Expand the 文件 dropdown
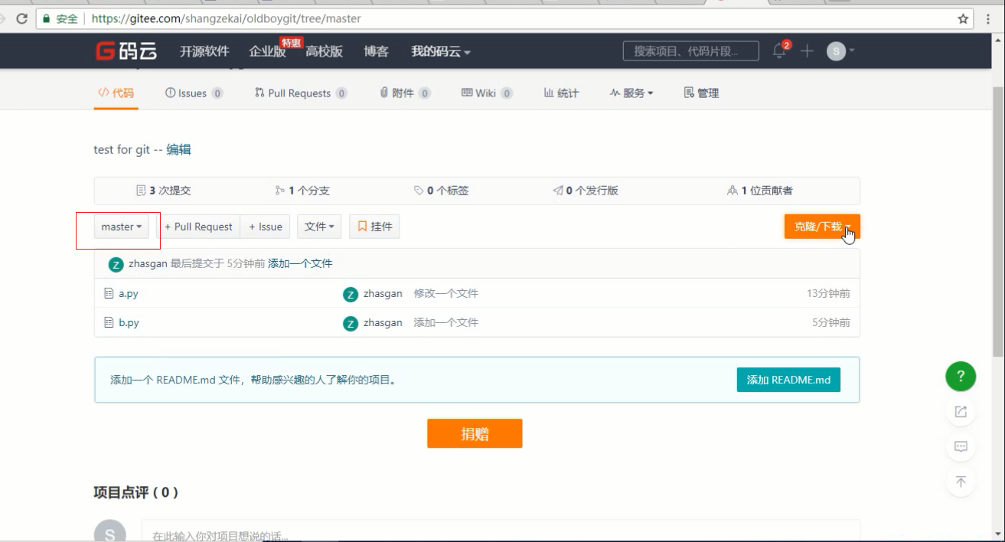Screen dimensions: 1005x542 click(319, 227)
